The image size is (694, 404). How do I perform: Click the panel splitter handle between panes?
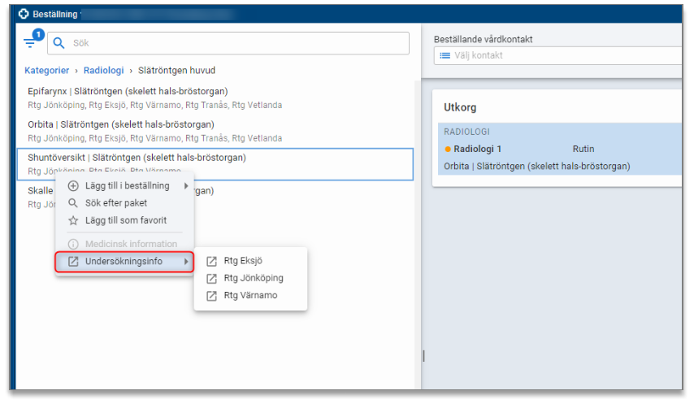[423, 355]
